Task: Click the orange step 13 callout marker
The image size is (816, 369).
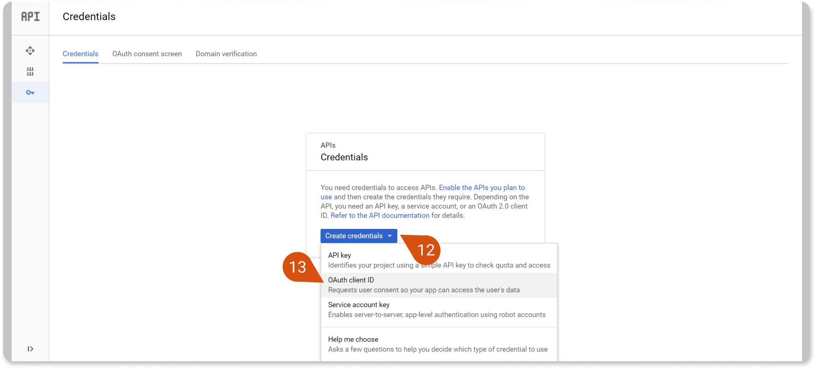Action: 298,267
